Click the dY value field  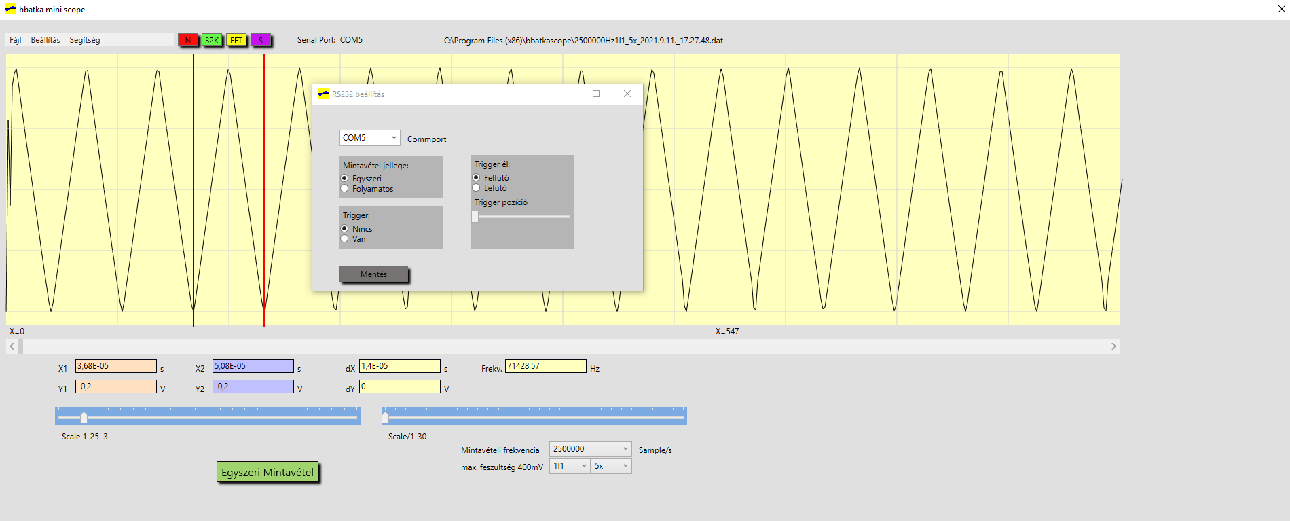pyautogui.click(x=400, y=387)
